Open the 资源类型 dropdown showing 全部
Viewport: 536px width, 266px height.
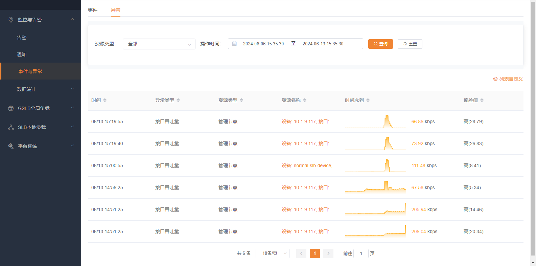159,44
